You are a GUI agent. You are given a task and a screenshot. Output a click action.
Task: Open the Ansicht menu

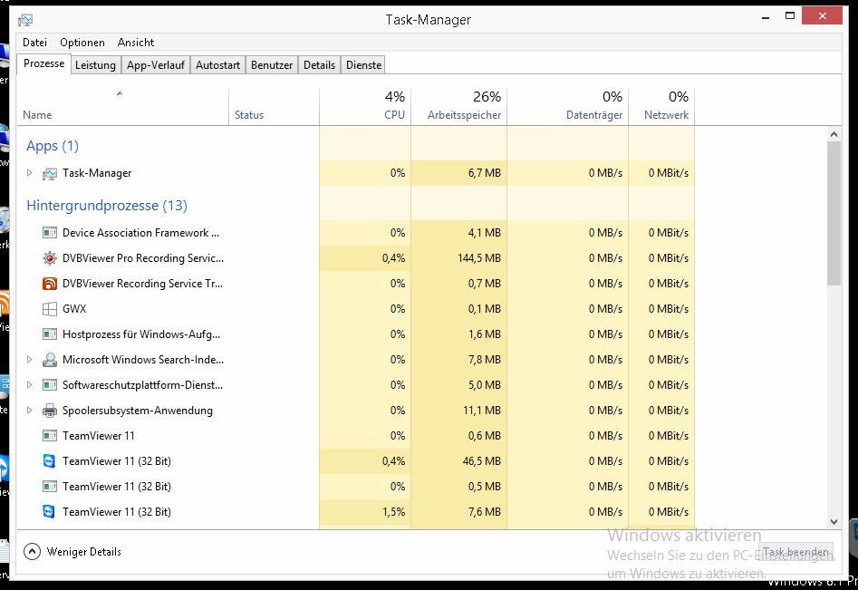coord(136,42)
